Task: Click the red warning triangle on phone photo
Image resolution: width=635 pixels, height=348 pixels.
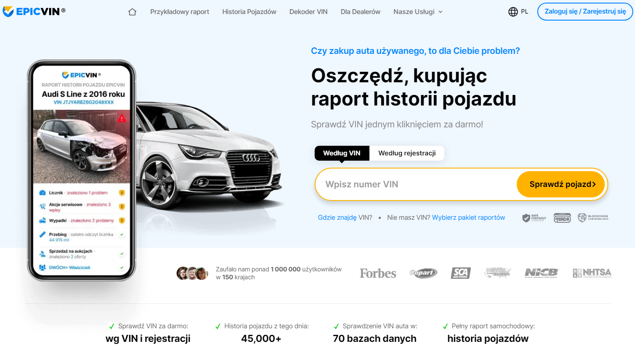Action: tap(122, 118)
